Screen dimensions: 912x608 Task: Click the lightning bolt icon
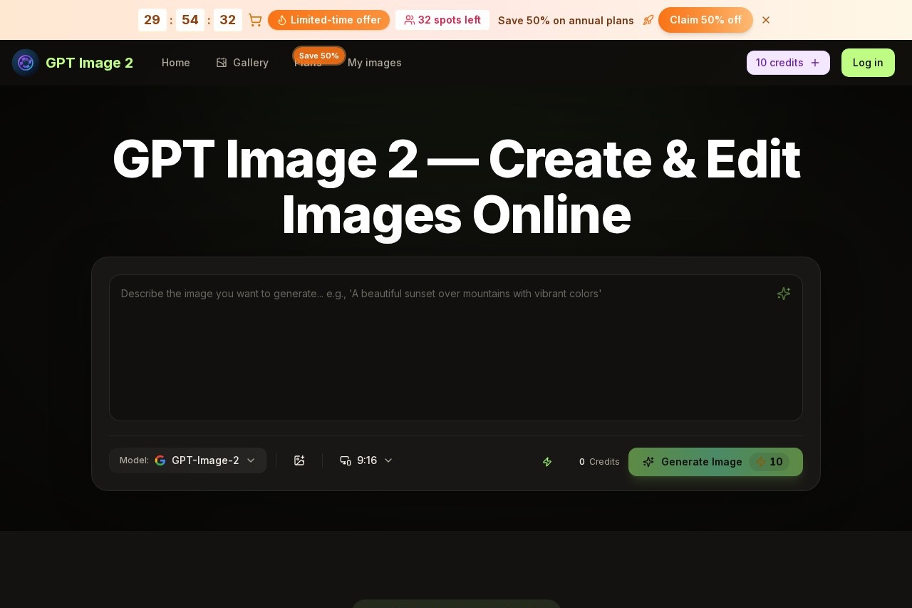pos(547,462)
